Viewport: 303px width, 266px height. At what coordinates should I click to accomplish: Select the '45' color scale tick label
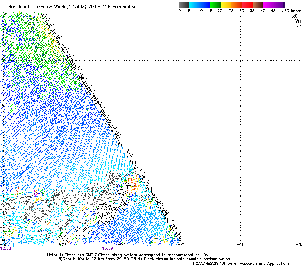pos(273,11)
